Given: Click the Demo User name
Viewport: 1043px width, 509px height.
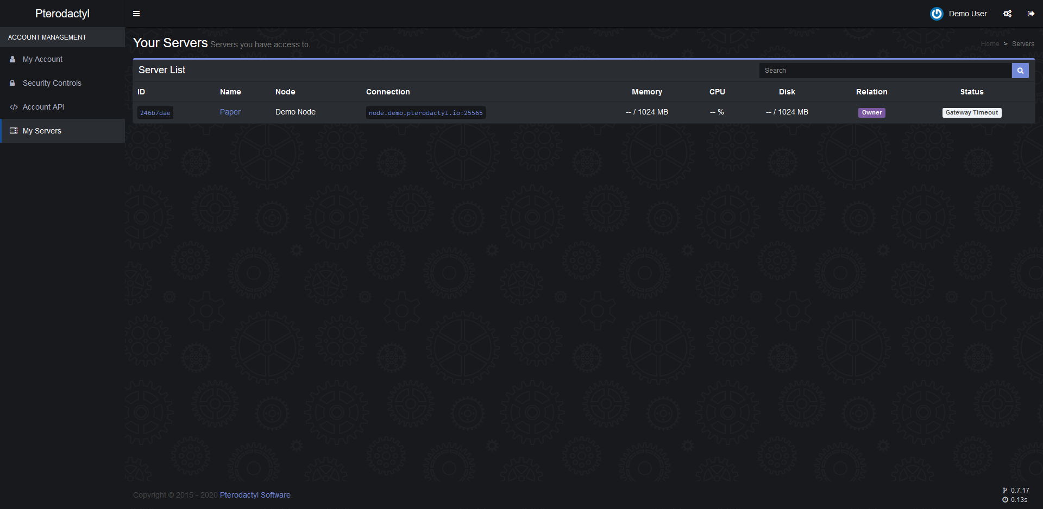Looking at the screenshot, I should (x=968, y=14).
